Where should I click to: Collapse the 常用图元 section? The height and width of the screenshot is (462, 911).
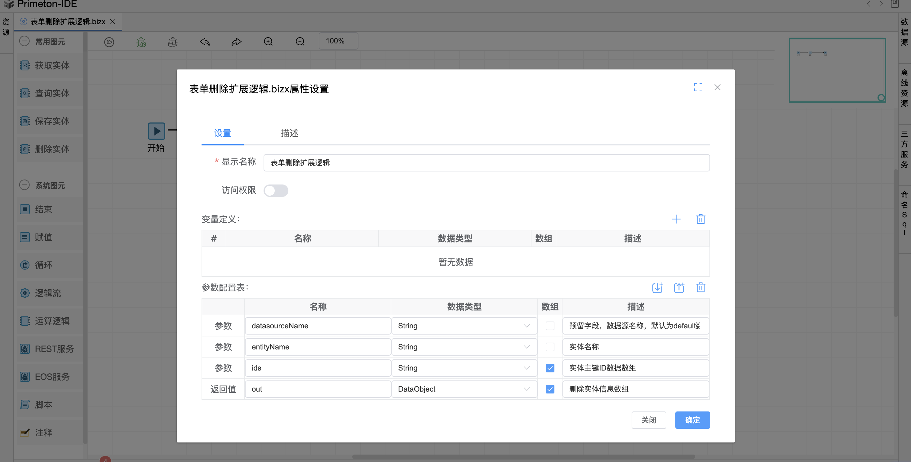[x=24, y=41]
